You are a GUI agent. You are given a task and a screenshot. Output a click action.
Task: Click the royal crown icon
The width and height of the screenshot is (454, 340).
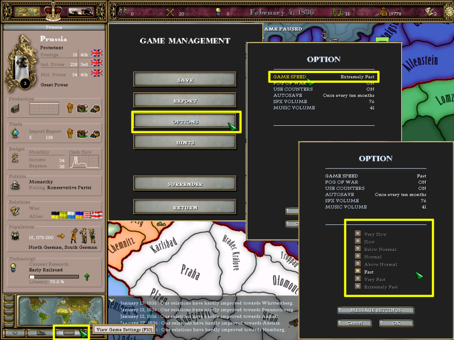[53, 11]
